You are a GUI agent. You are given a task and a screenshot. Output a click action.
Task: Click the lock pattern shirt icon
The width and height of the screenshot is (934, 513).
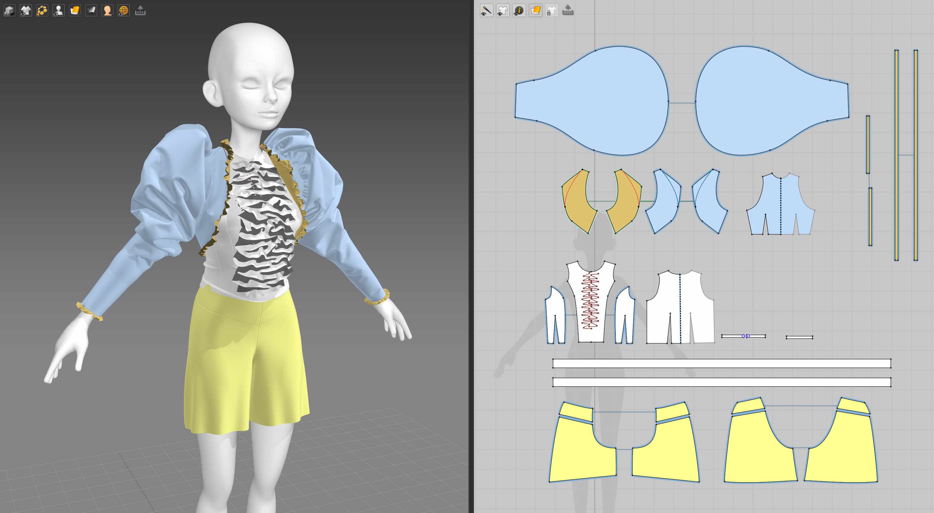[x=551, y=11]
